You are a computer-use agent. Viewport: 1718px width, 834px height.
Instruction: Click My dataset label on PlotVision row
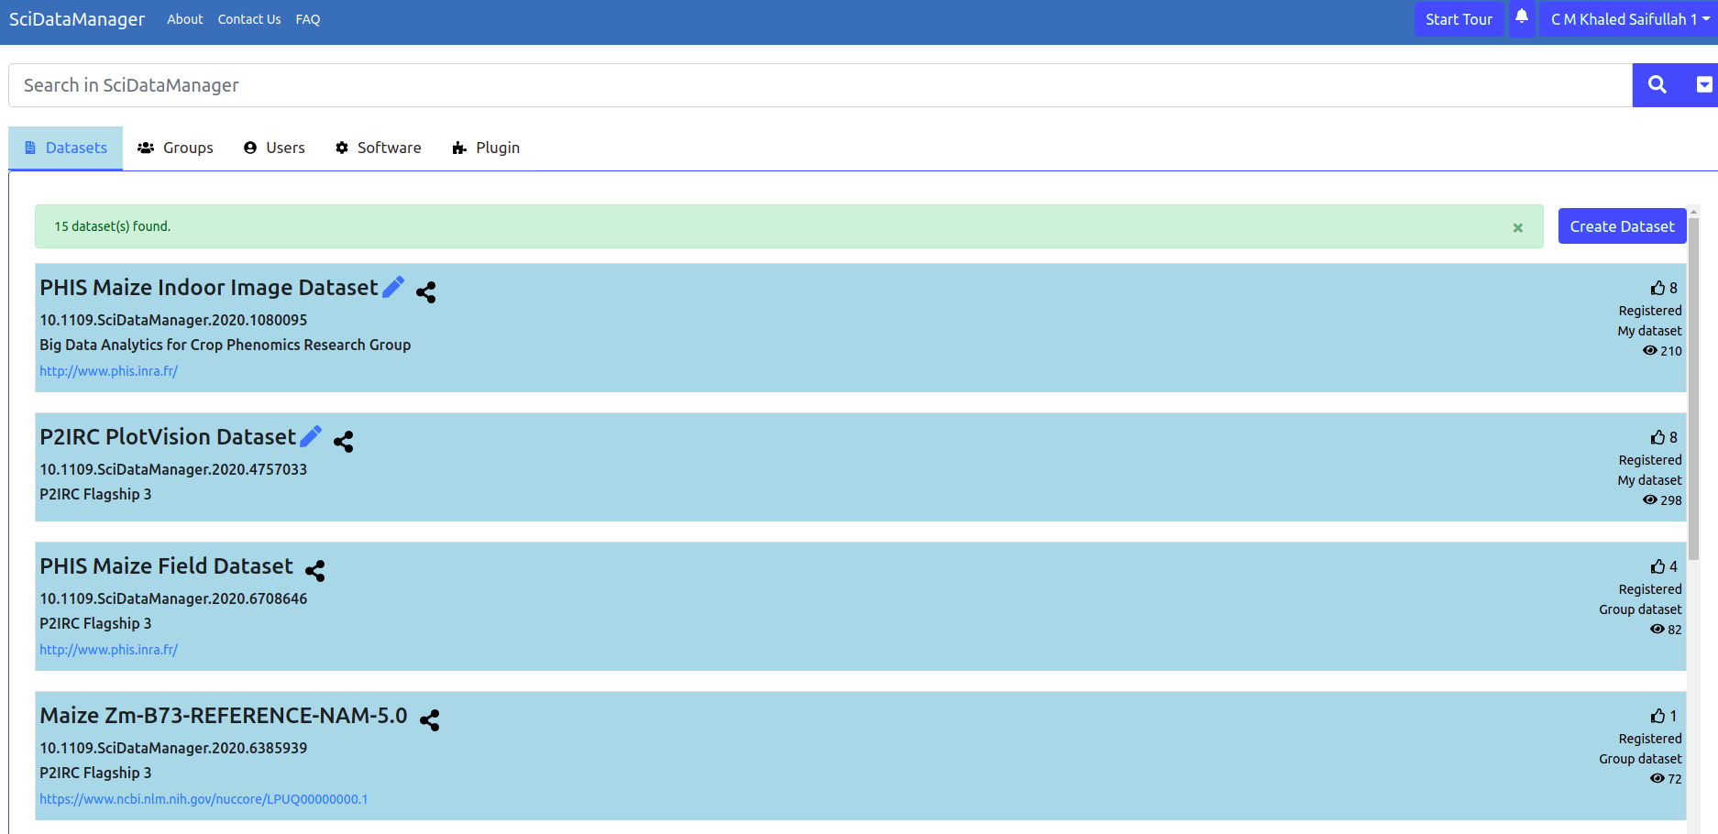(1649, 480)
